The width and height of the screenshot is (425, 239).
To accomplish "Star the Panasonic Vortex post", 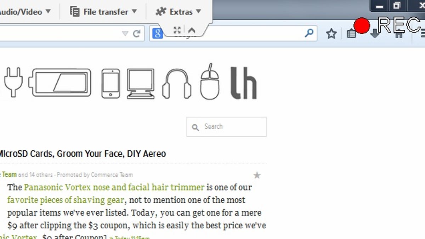I will pyautogui.click(x=257, y=175).
